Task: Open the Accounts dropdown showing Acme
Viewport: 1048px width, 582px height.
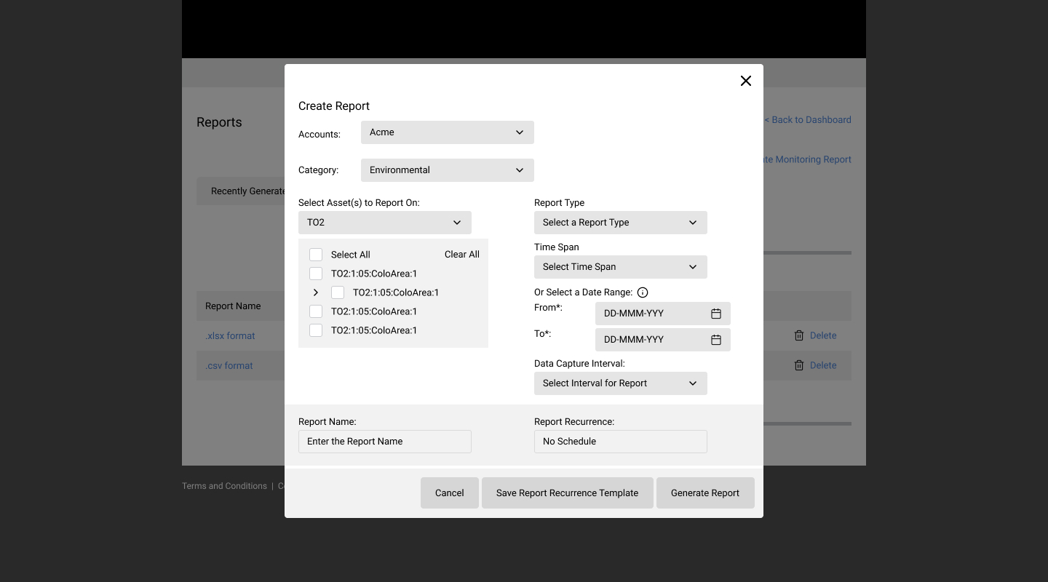Action: pos(447,132)
